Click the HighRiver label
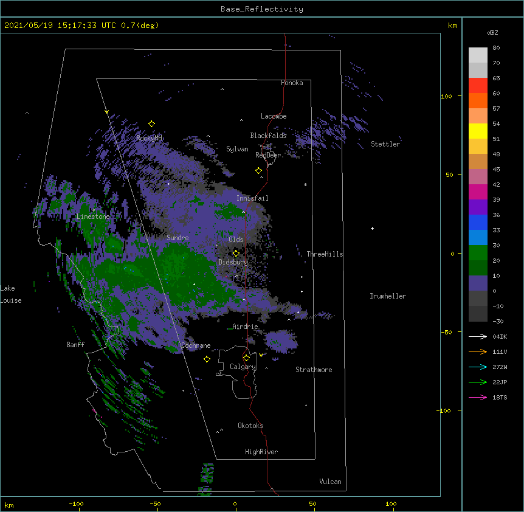Image resolution: width=524 pixels, height=512 pixels. [261, 452]
